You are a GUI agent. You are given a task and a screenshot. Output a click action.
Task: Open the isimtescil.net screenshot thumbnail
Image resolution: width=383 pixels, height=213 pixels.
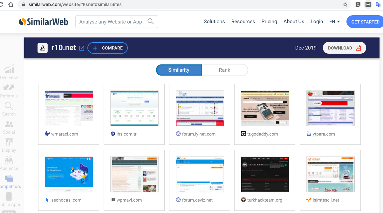pyautogui.click(x=331, y=174)
